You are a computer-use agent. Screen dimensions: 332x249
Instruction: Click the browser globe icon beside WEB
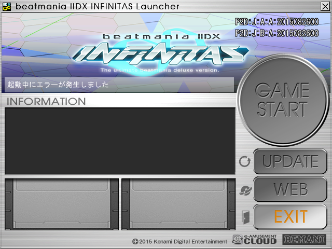245,190
